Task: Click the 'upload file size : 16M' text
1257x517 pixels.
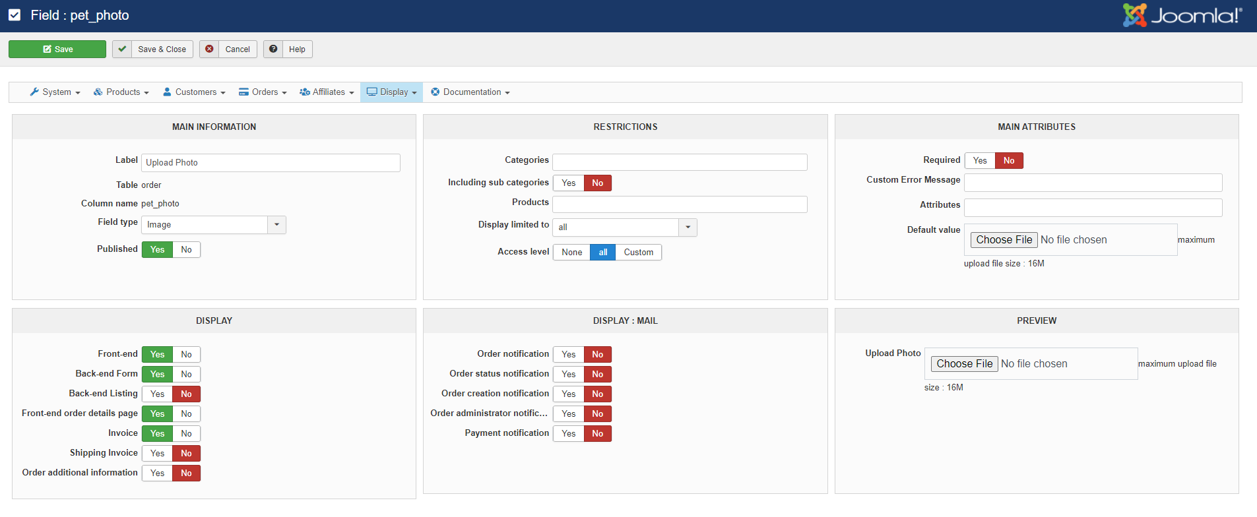Action: coord(1004,264)
